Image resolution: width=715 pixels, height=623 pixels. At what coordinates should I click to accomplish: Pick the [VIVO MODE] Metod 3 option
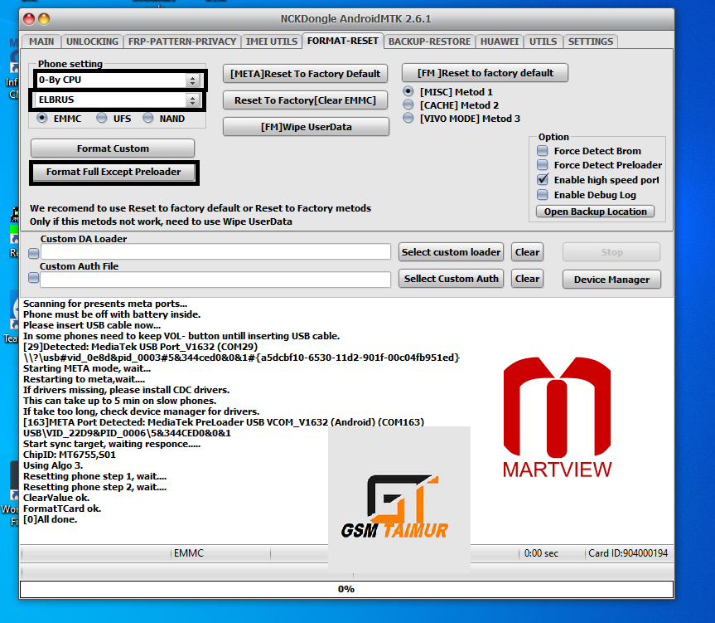coord(408,118)
